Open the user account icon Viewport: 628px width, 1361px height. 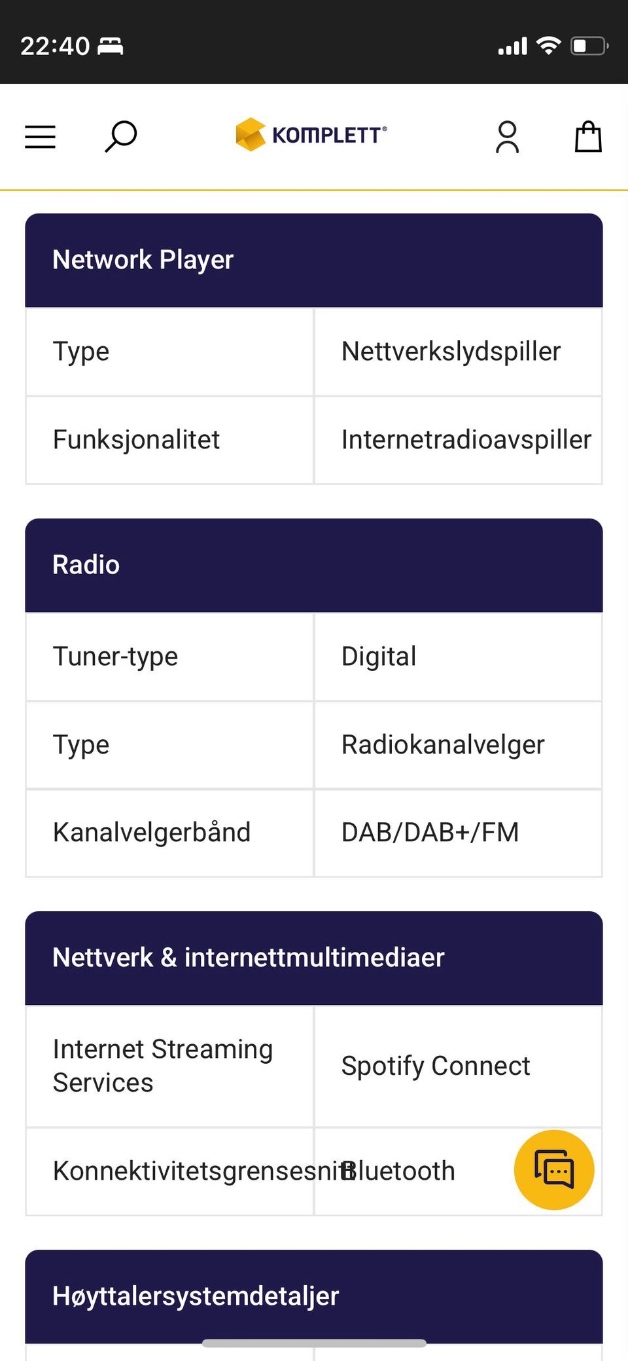point(507,137)
